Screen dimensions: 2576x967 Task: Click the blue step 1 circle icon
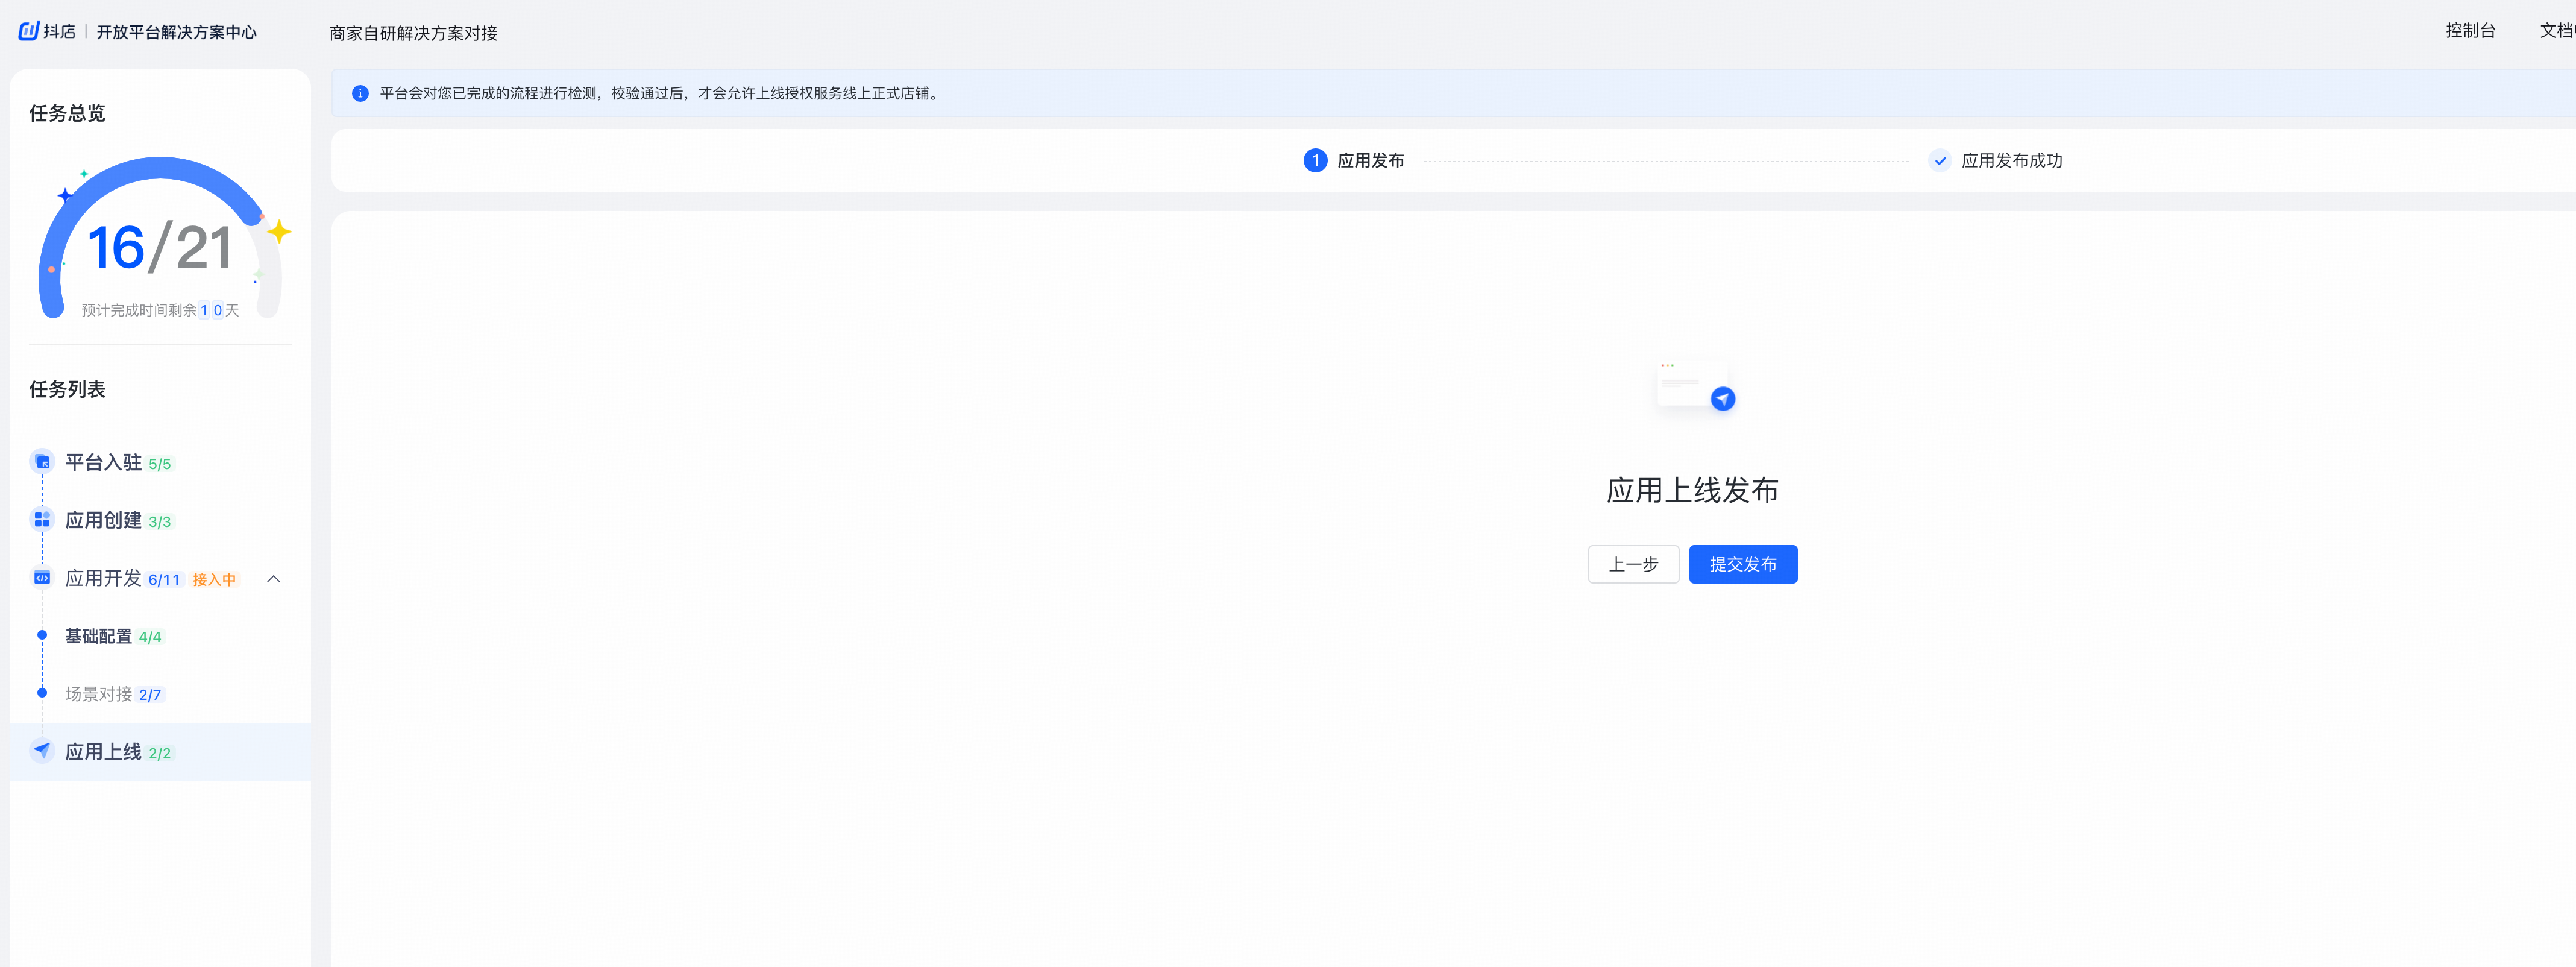click(x=1315, y=160)
